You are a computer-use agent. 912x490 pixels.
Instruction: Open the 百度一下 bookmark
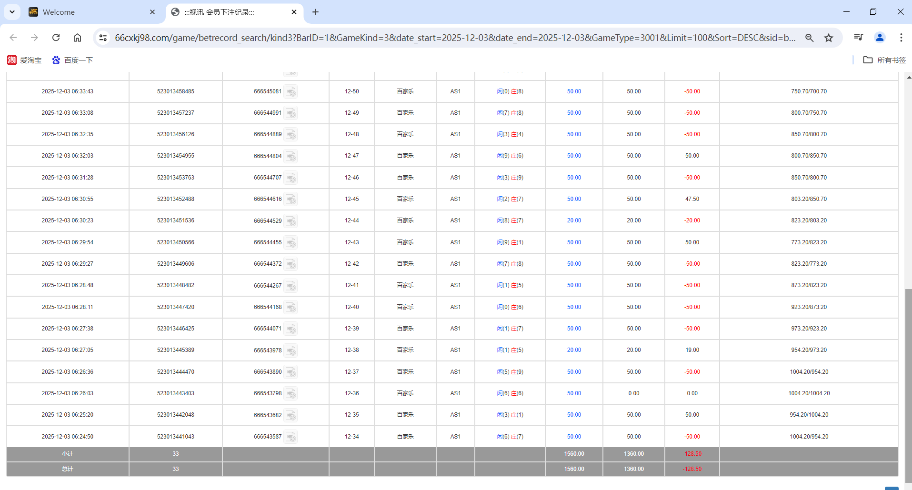point(72,60)
